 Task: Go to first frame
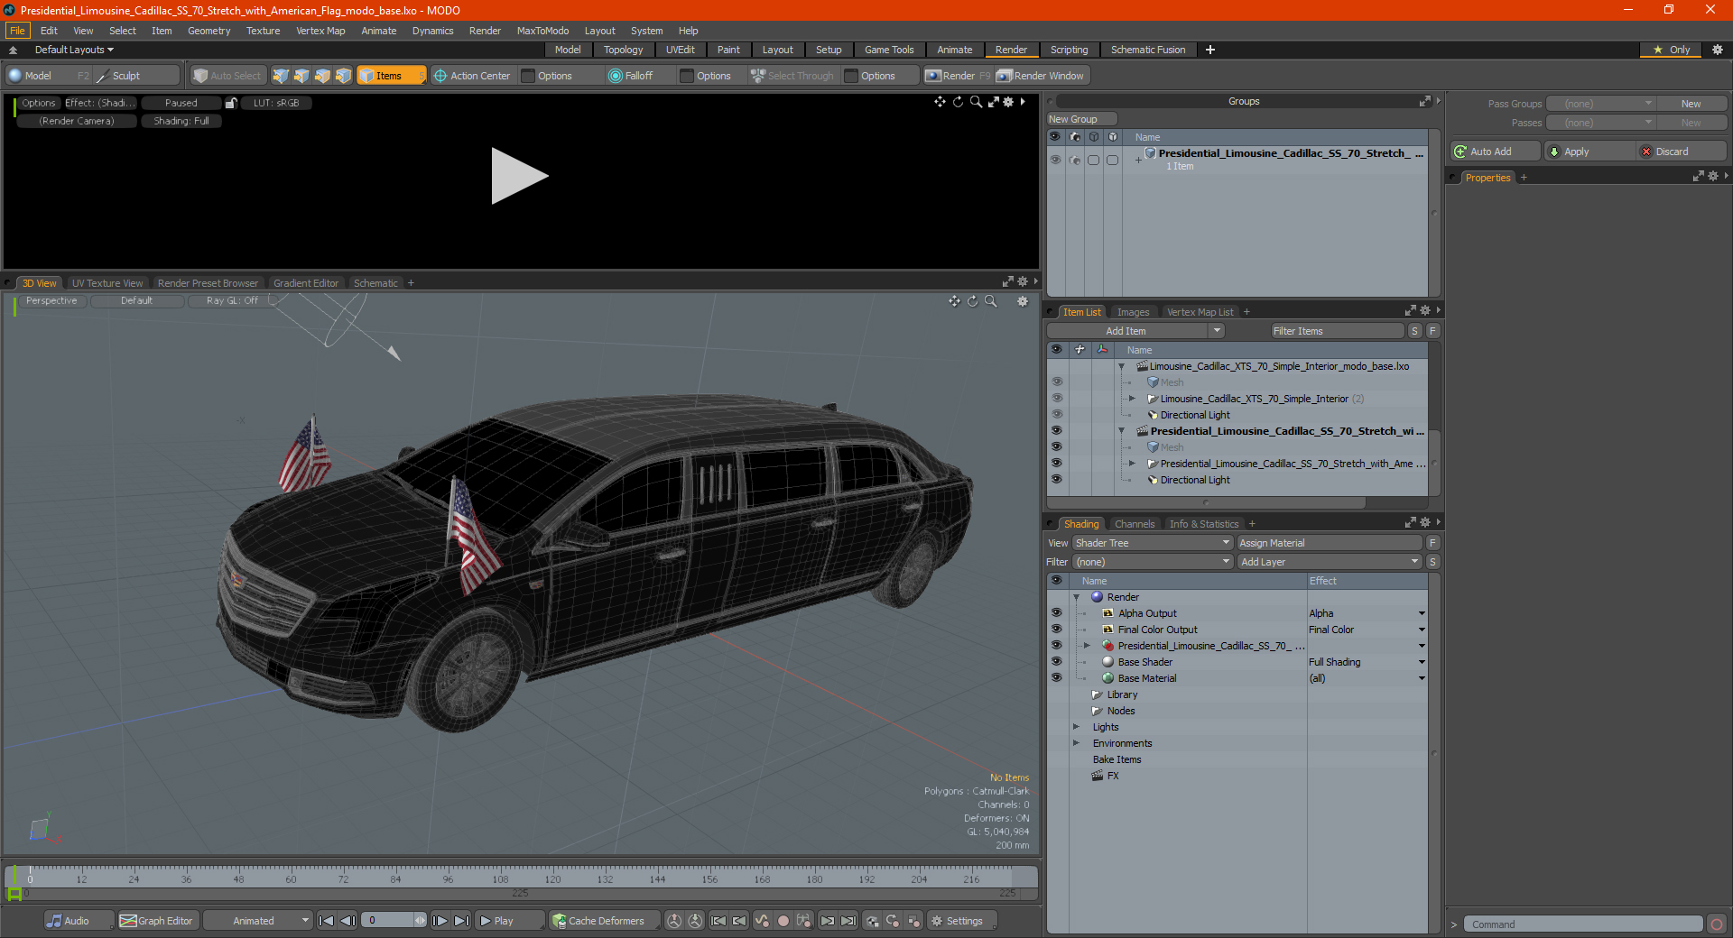click(327, 921)
